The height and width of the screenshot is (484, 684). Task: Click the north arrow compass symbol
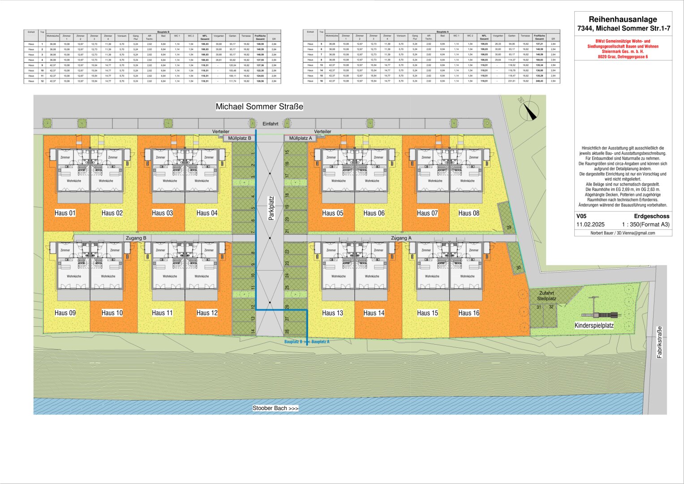[x=529, y=110]
